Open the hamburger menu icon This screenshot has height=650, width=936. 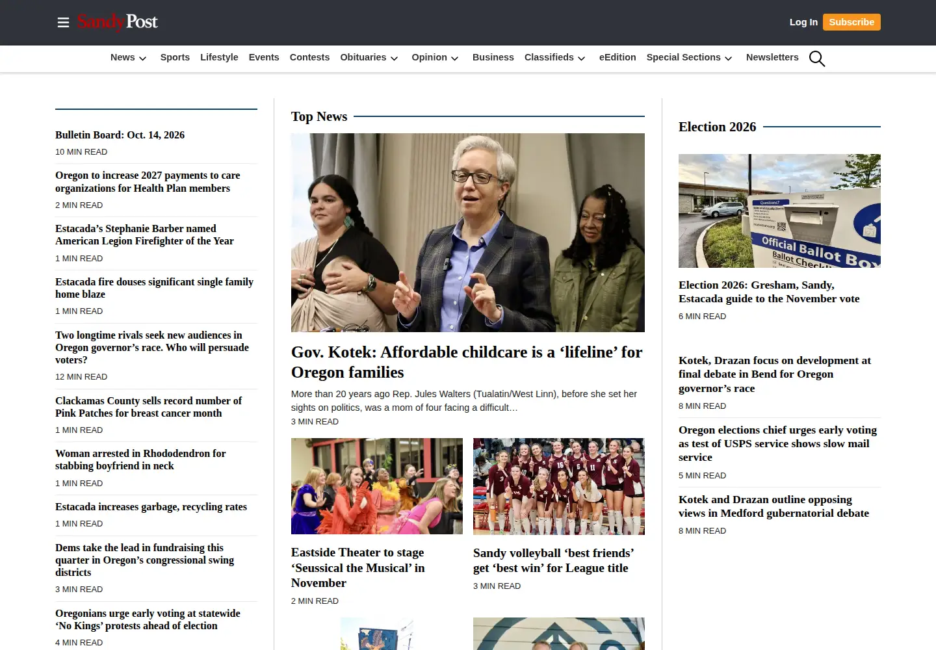pos(63,23)
